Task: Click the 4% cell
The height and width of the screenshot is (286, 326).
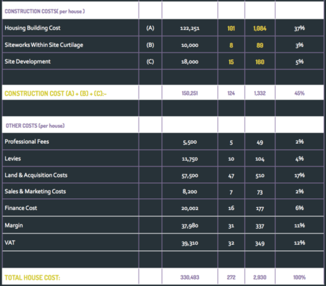Action: 299,159
